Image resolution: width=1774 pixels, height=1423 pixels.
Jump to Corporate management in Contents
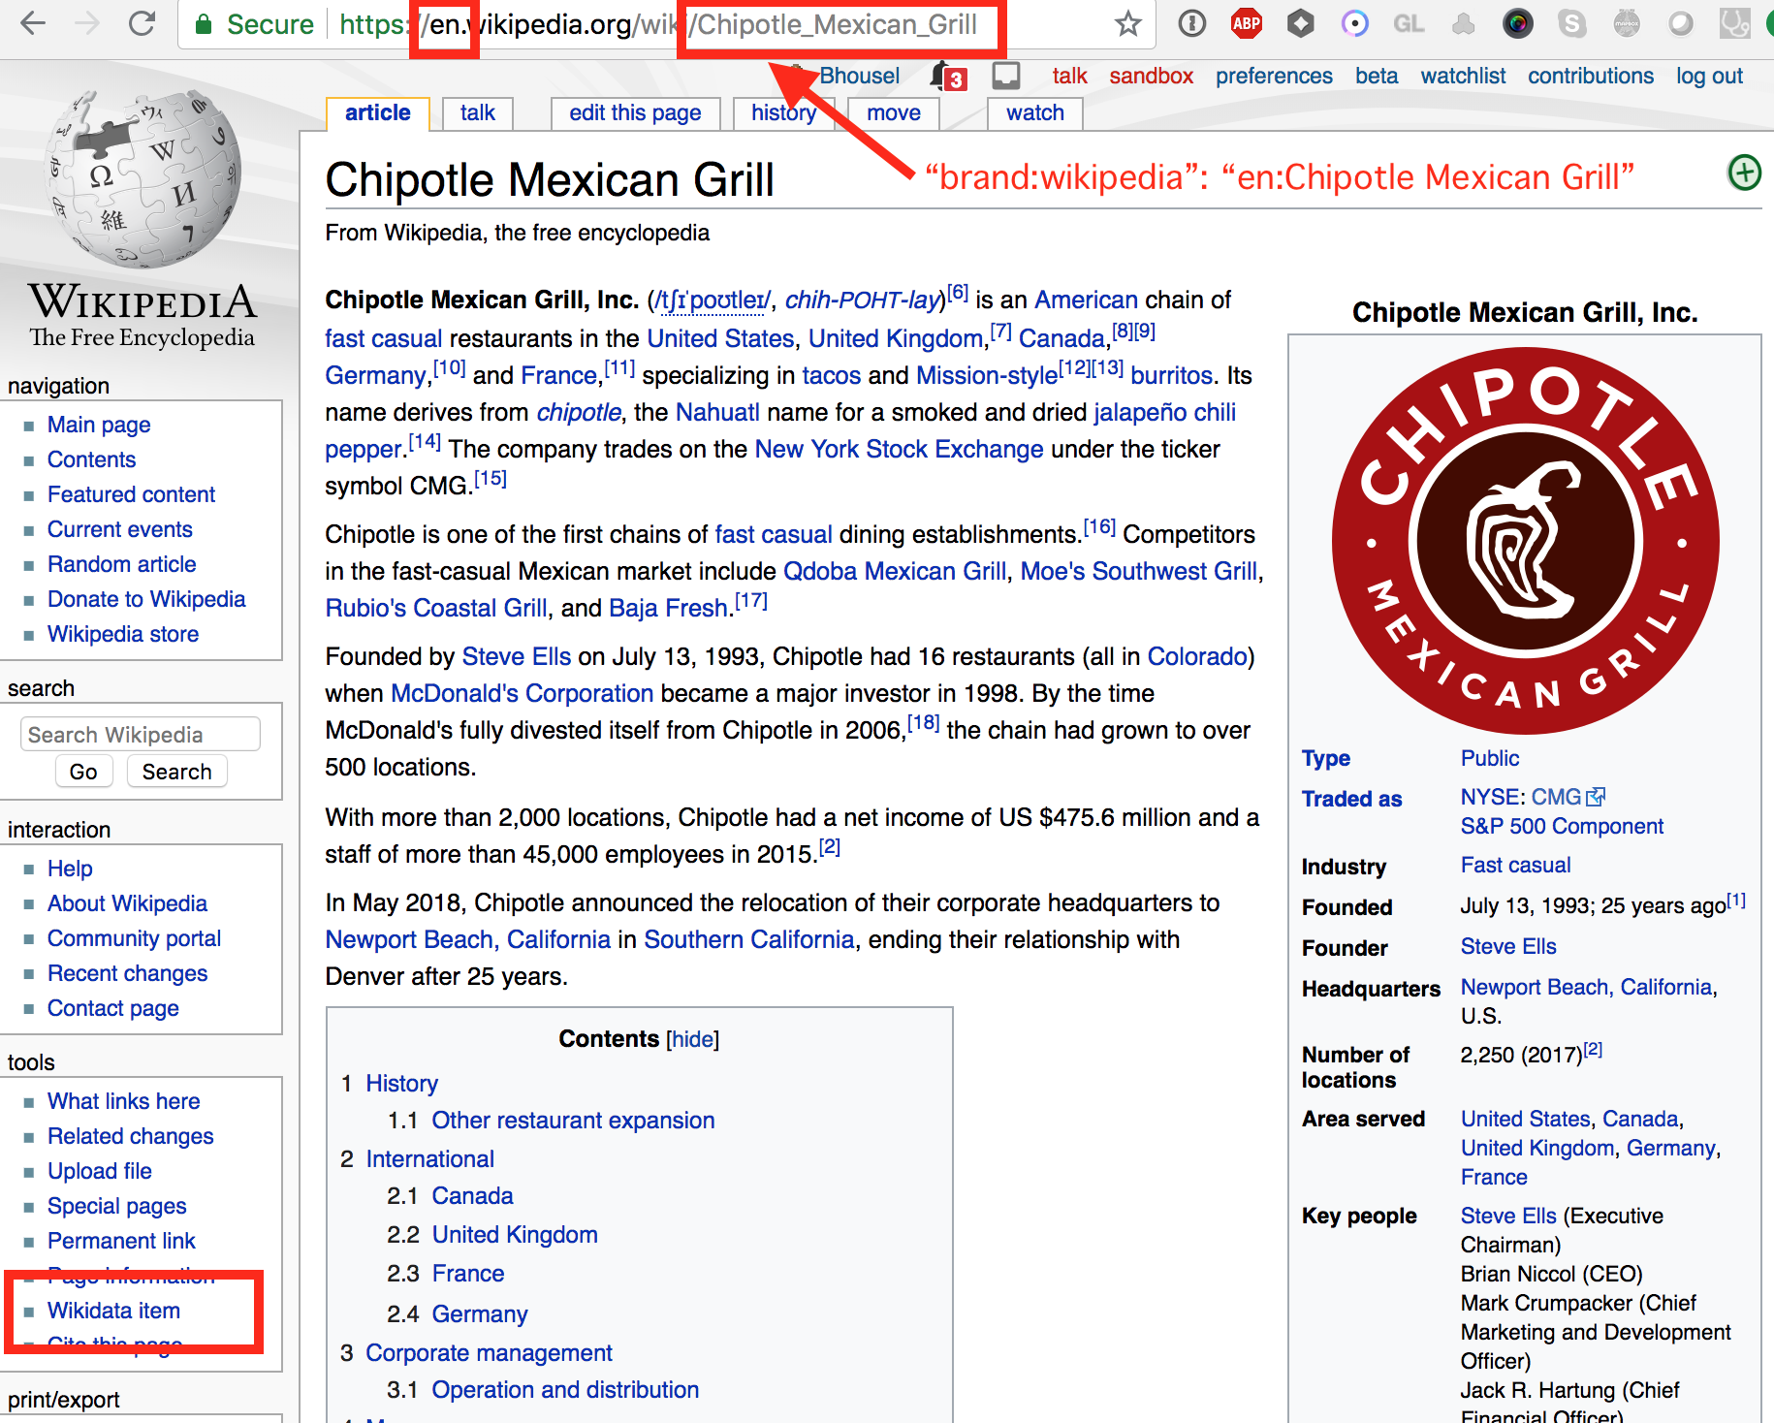click(x=489, y=1352)
